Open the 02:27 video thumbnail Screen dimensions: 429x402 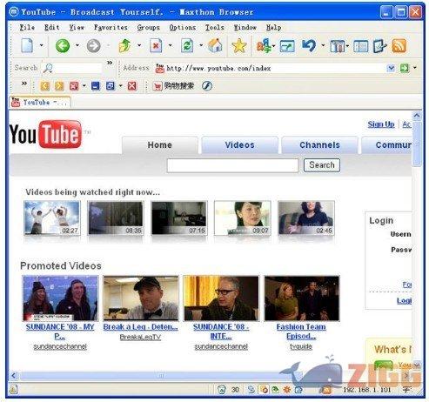coord(52,218)
